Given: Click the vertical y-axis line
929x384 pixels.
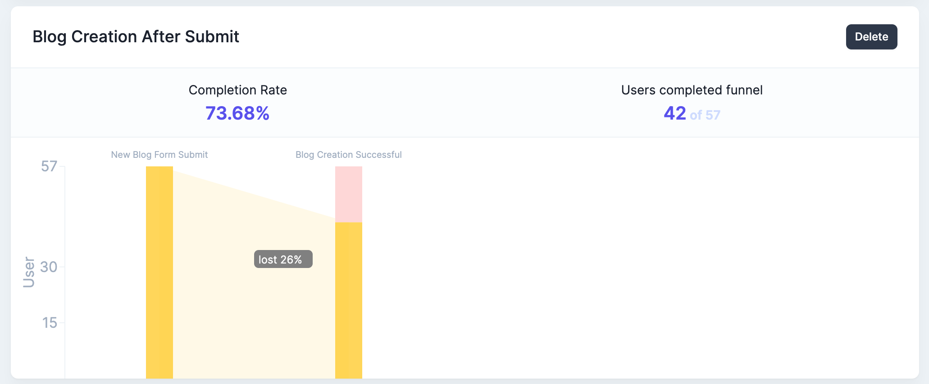Looking at the screenshot, I should click(65, 272).
